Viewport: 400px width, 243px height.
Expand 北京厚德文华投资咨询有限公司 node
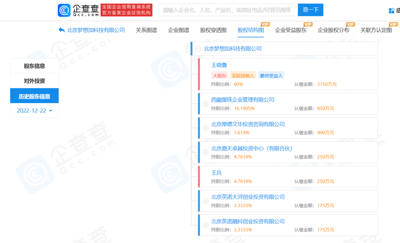[x=205, y=128]
